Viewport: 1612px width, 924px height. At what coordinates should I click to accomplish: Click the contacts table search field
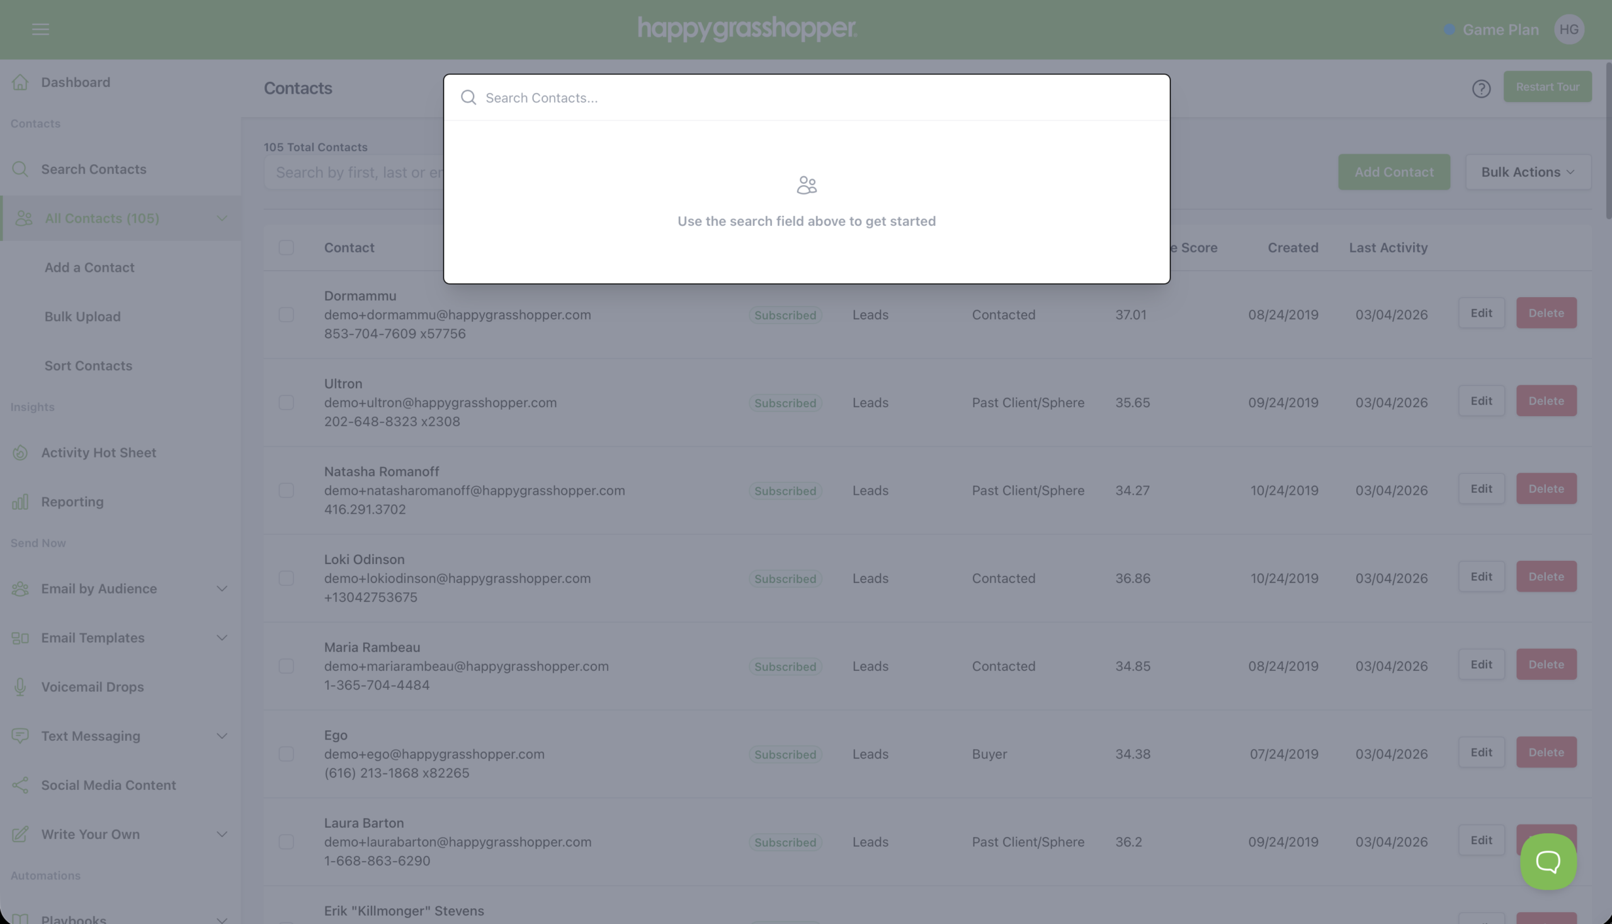pos(355,172)
